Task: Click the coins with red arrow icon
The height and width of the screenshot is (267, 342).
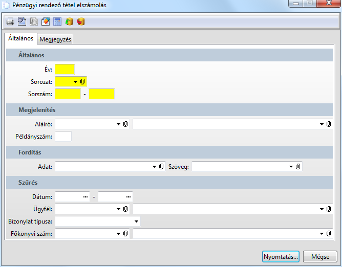Action: pos(81,22)
